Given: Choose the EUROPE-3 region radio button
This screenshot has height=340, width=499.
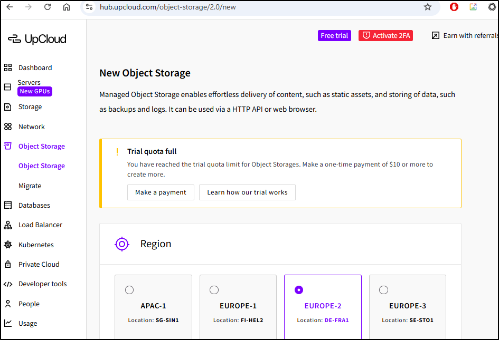Looking at the screenshot, I should [x=384, y=290].
